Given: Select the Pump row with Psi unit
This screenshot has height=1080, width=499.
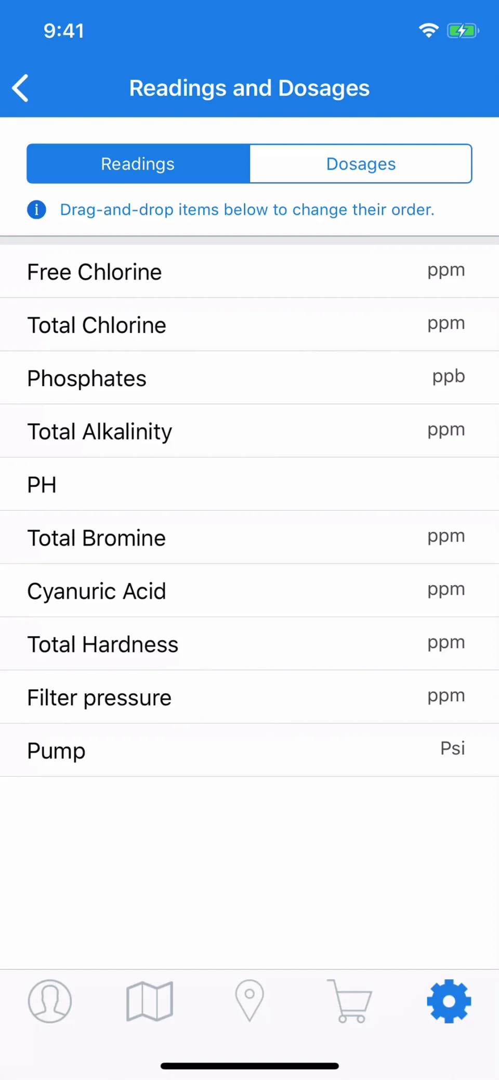Looking at the screenshot, I should [x=249, y=750].
